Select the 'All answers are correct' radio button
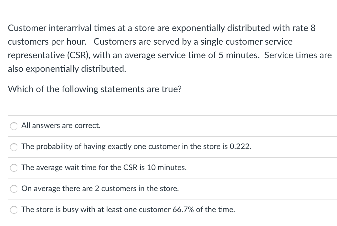The image size is (337, 226). pyautogui.click(x=14, y=126)
